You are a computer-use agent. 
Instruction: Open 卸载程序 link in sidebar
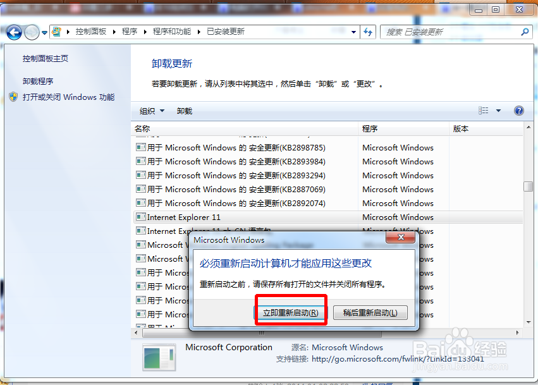[x=38, y=82]
